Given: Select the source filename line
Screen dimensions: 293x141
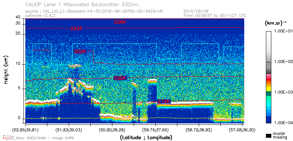Looking at the screenshot, I should coord(94,12).
